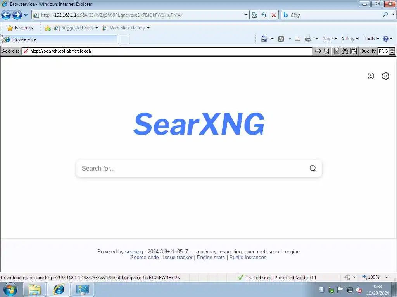Open the searxng link in the footer
Viewport: 397px width, 297px height.
click(x=134, y=251)
